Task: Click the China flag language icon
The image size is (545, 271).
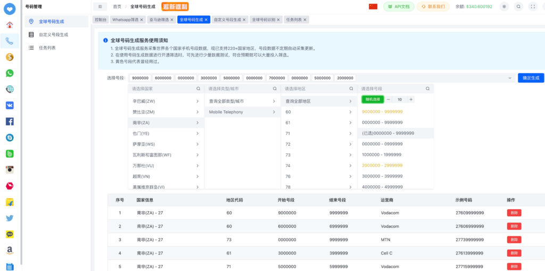Action: [x=373, y=6]
